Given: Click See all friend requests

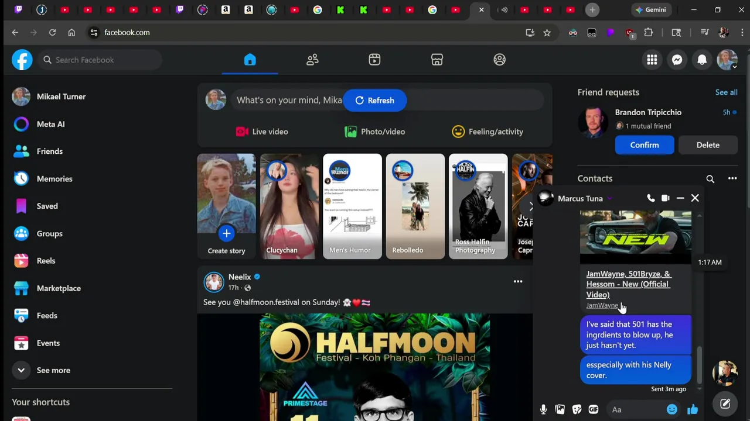Looking at the screenshot, I should tap(726, 92).
